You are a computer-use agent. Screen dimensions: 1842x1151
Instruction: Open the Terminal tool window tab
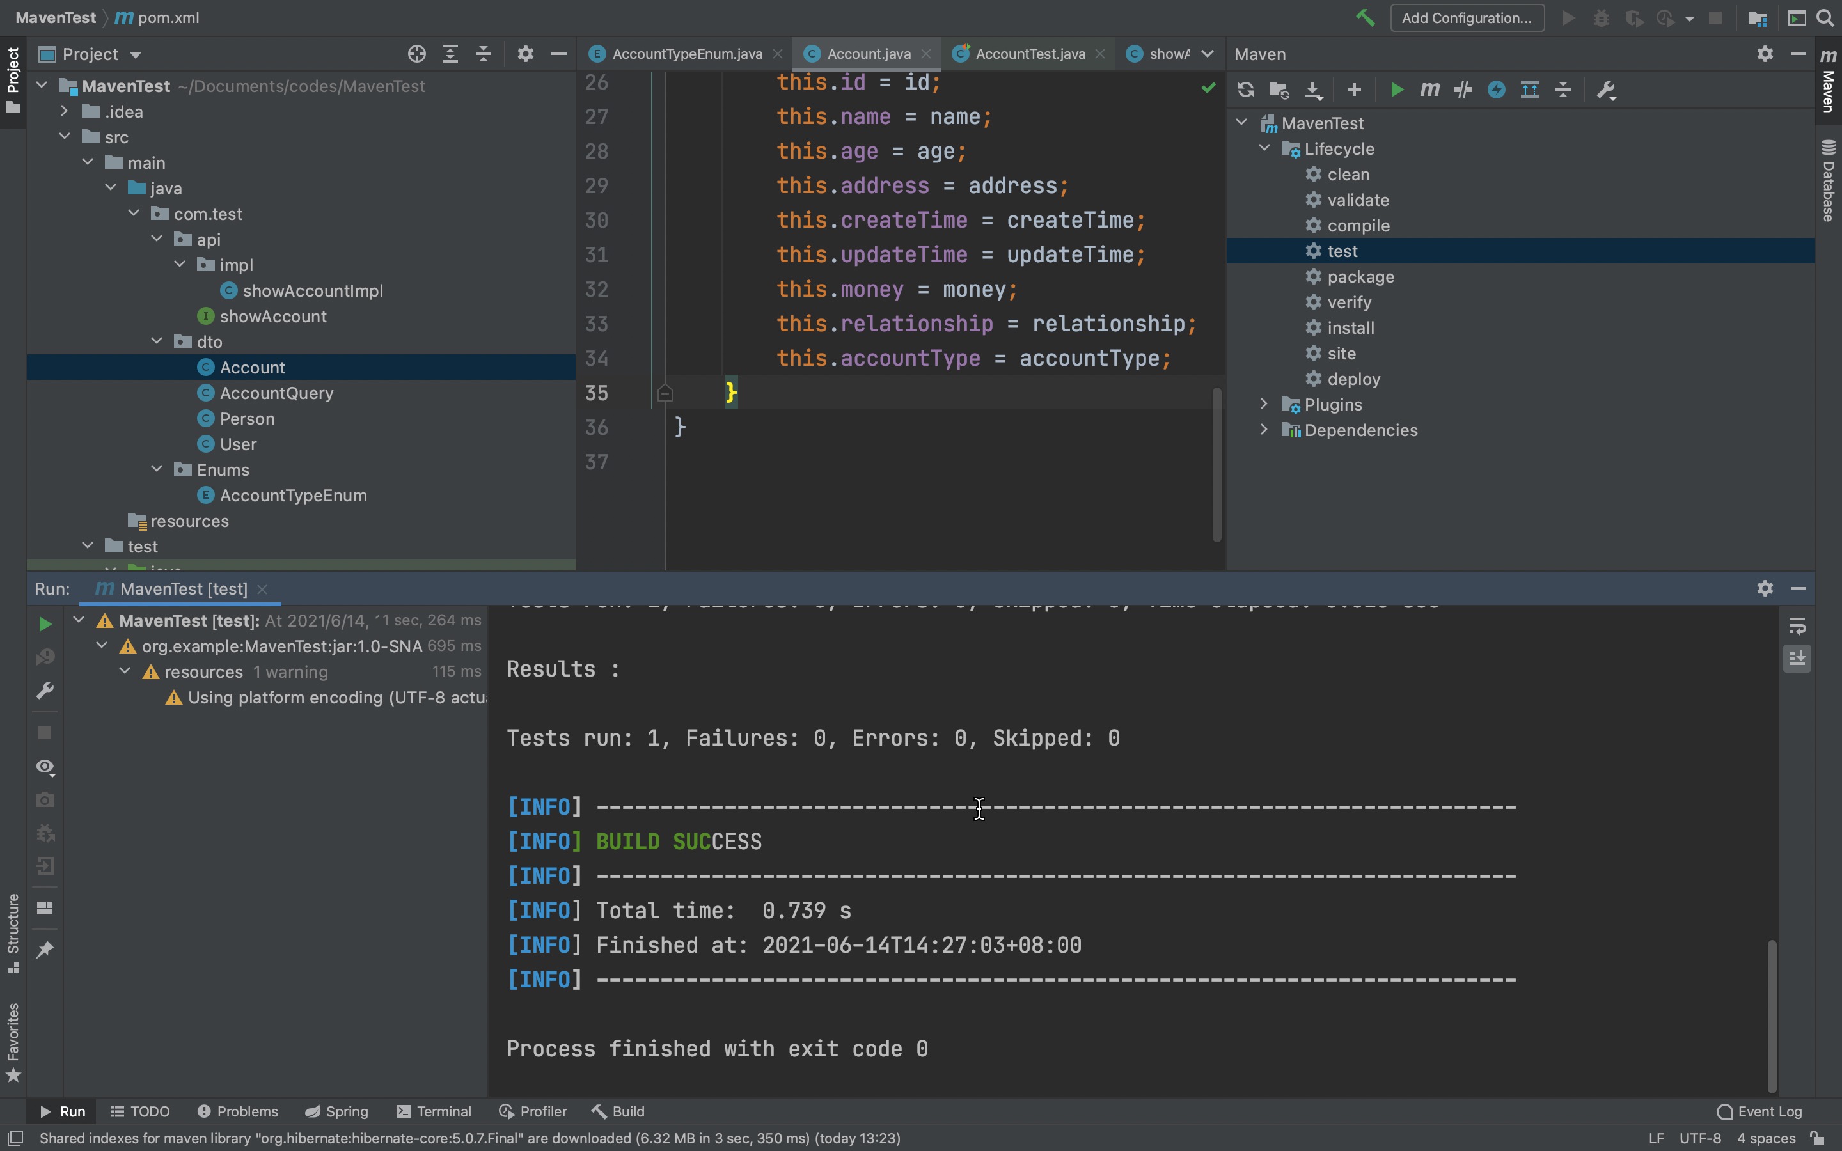point(434,1111)
